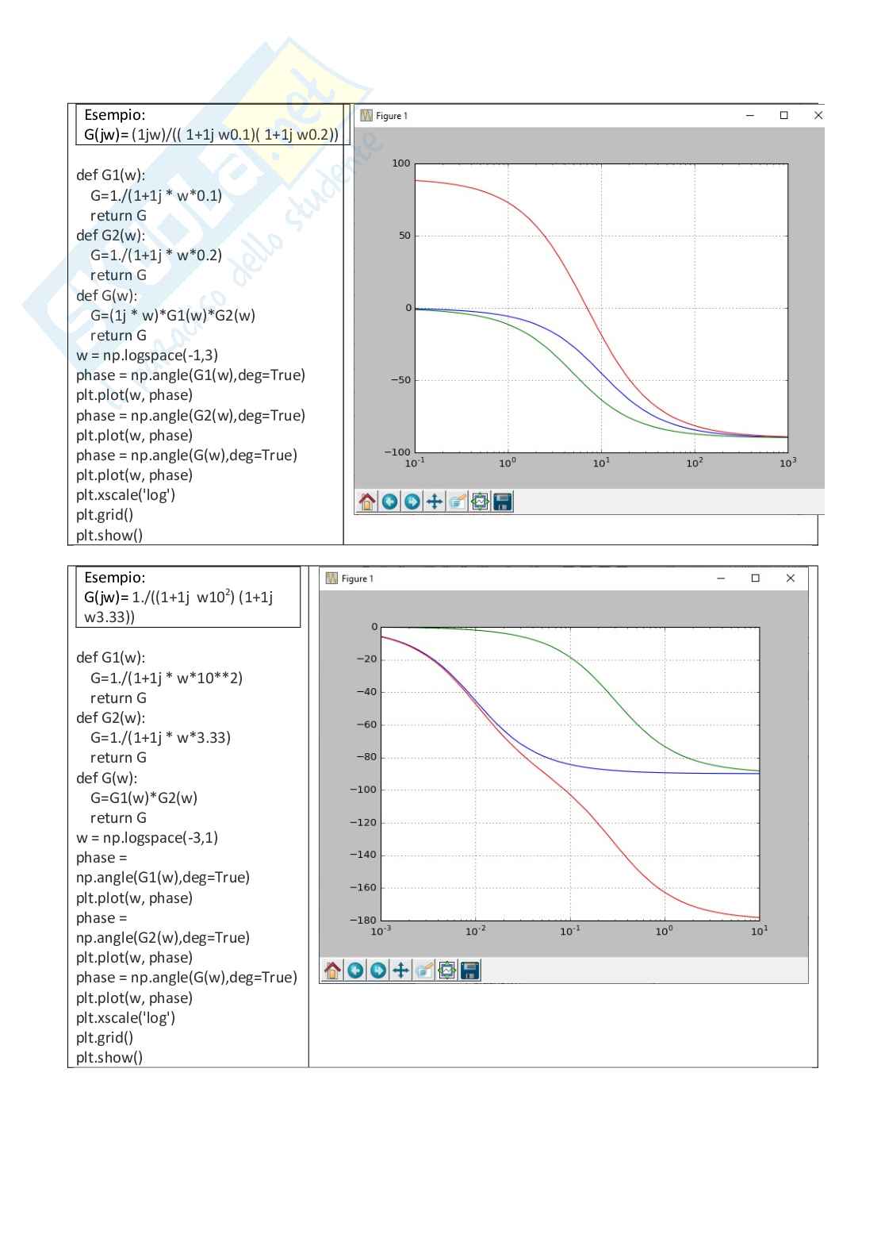Select Pan tool in upper figure toolbar

tap(435, 502)
